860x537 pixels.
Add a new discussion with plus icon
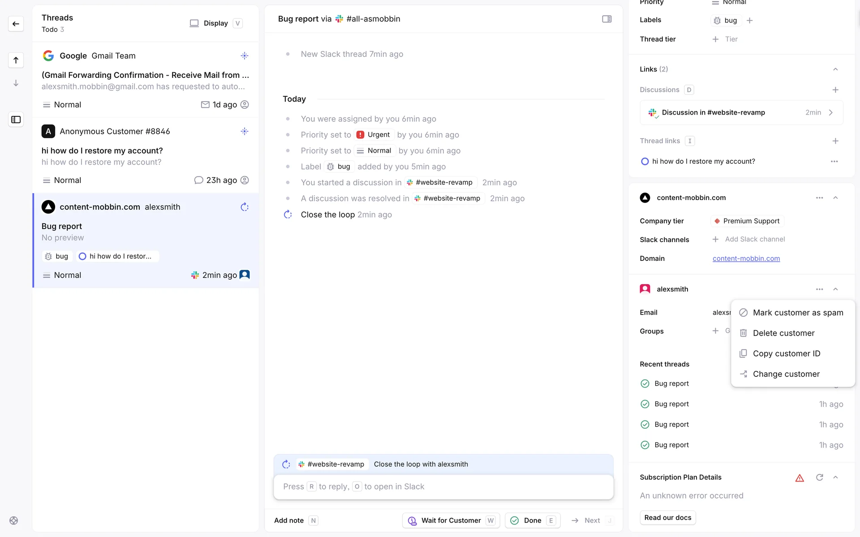835,90
